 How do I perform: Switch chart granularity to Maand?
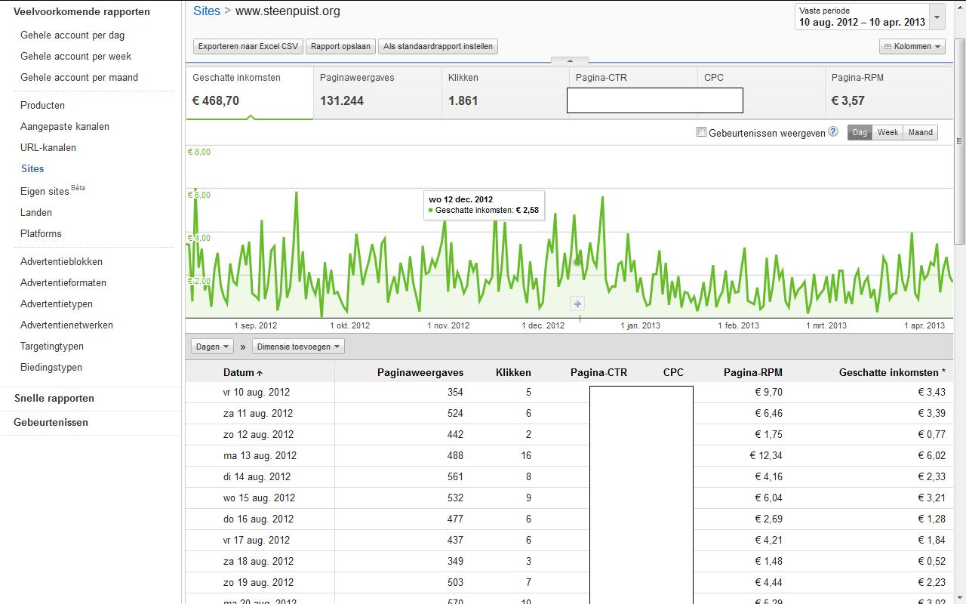[x=920, y=132]
